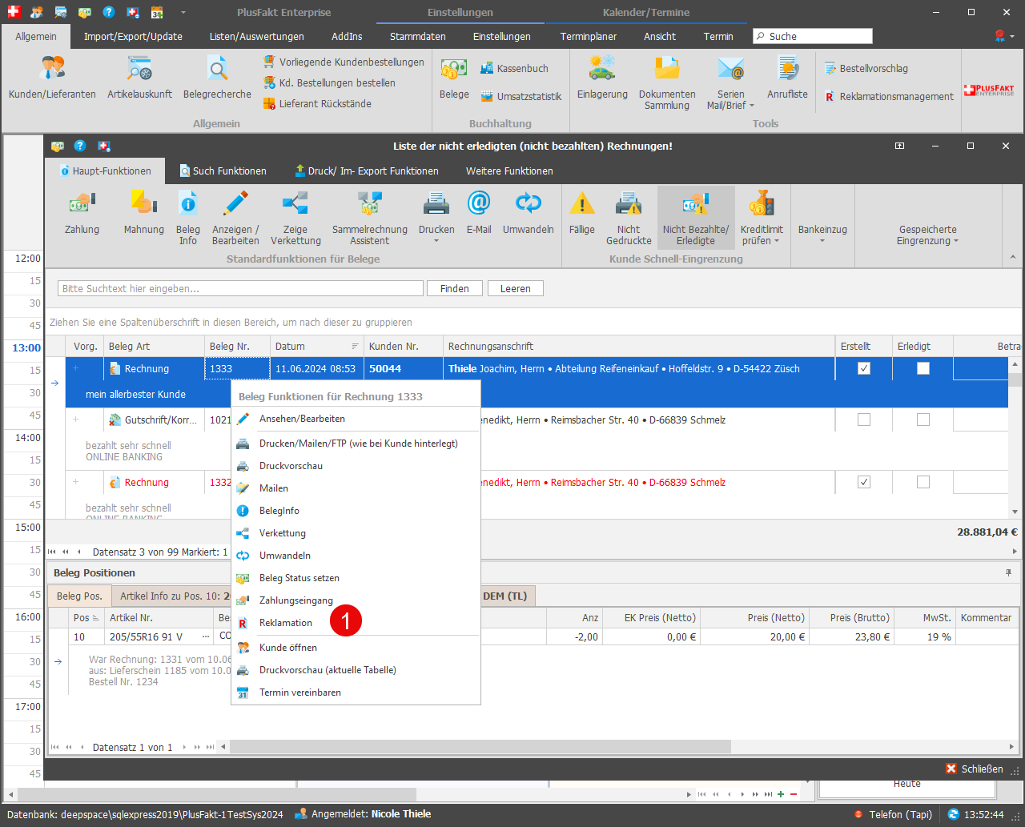The height and width of the screenshot is (827, 1025).
Task: Open Reklamationsmanagement in Tools ribbon
Action: pos(889,97)
